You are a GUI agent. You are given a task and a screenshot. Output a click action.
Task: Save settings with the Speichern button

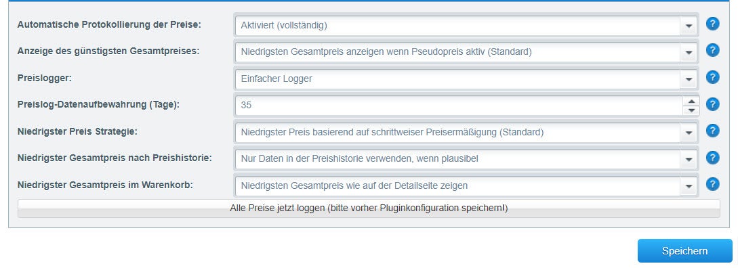click(x=685, y=251)
